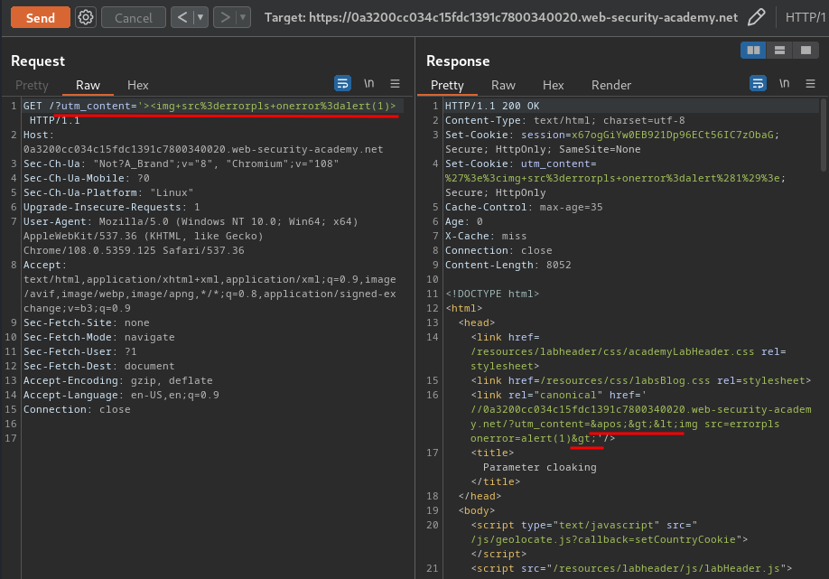The height and width of the screenshot is (579, 829).
Task: Select the Request Hex tab
Action: tap(137, 85)
